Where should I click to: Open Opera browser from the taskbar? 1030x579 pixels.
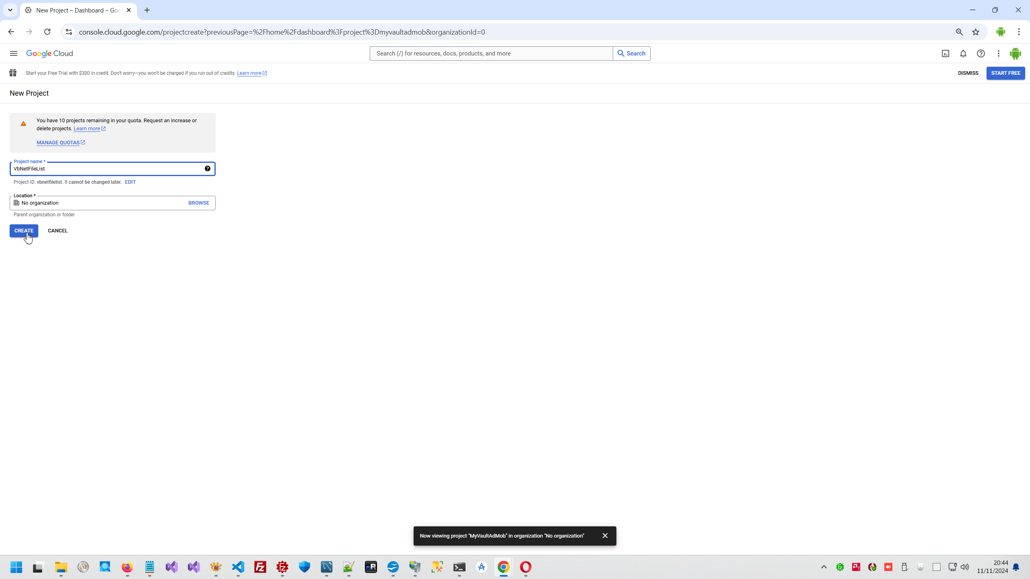tap(525, 567)
